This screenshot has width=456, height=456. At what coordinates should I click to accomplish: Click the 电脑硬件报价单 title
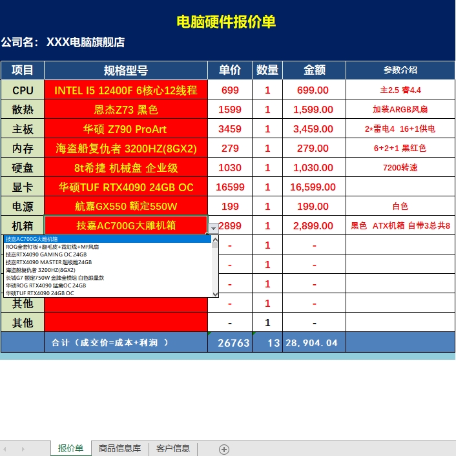click(x=226, y=22)
